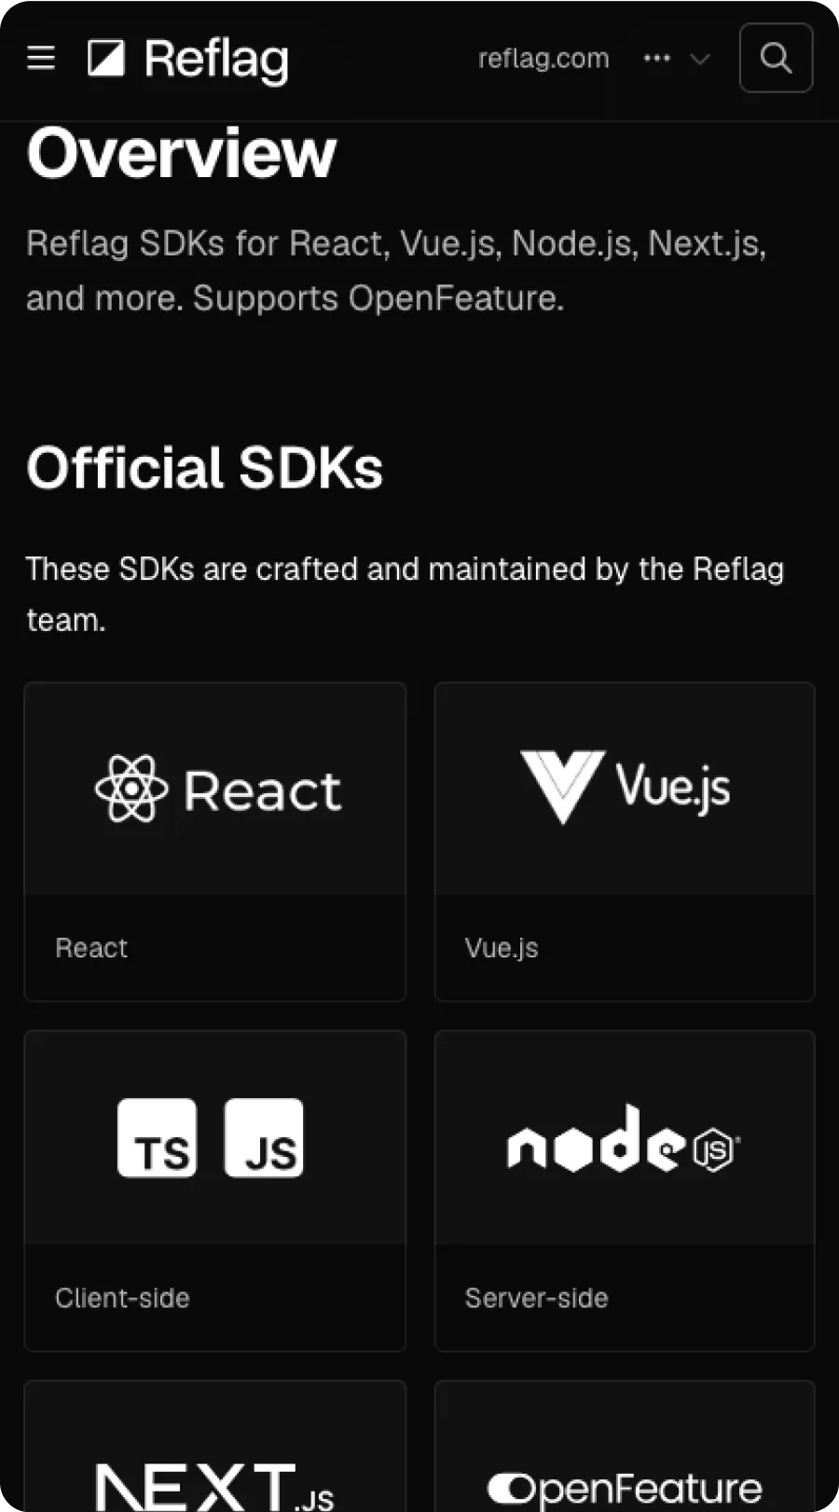Image resolution: width=839 pixels, height=1512 pixels.
Task: Click the Reflag logo
Action: pyautogui.click(x=188, y=59)
